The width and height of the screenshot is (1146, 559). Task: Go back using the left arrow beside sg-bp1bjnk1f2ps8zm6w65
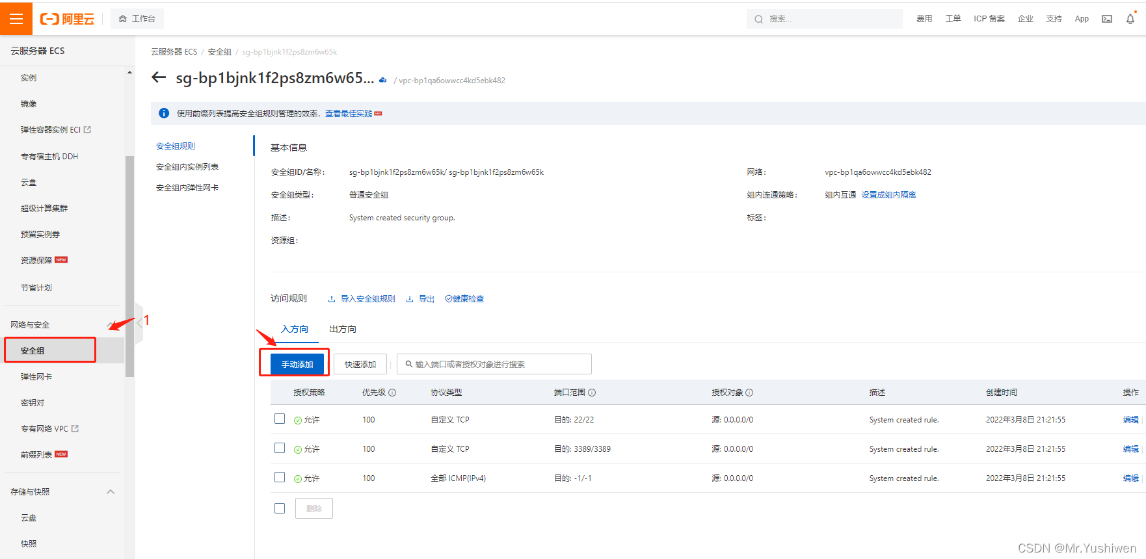159,78
